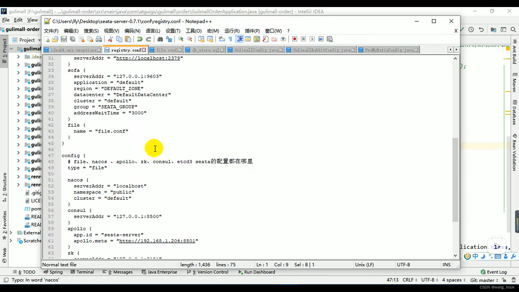Click the Stop Recording macro icon
Viewport: 519px width, 292px height.
pos(303,39)
